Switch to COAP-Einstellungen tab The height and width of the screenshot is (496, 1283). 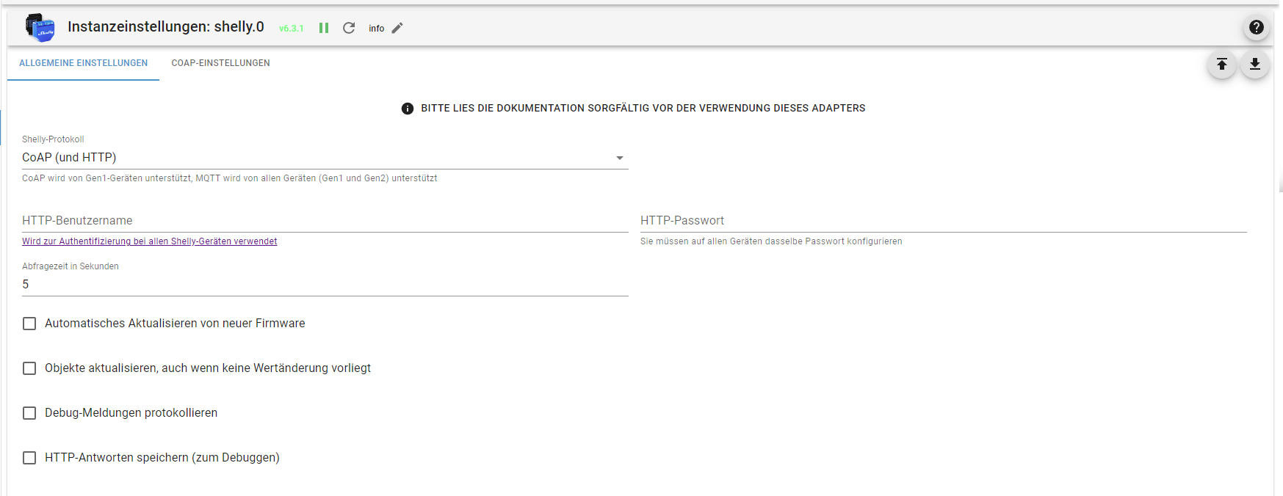click(220, 63)
